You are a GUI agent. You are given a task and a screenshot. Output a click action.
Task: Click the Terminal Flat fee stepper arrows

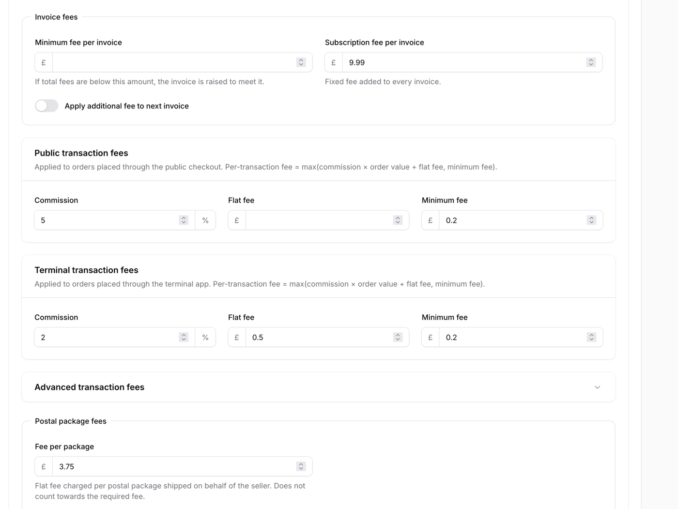[398, 338]
